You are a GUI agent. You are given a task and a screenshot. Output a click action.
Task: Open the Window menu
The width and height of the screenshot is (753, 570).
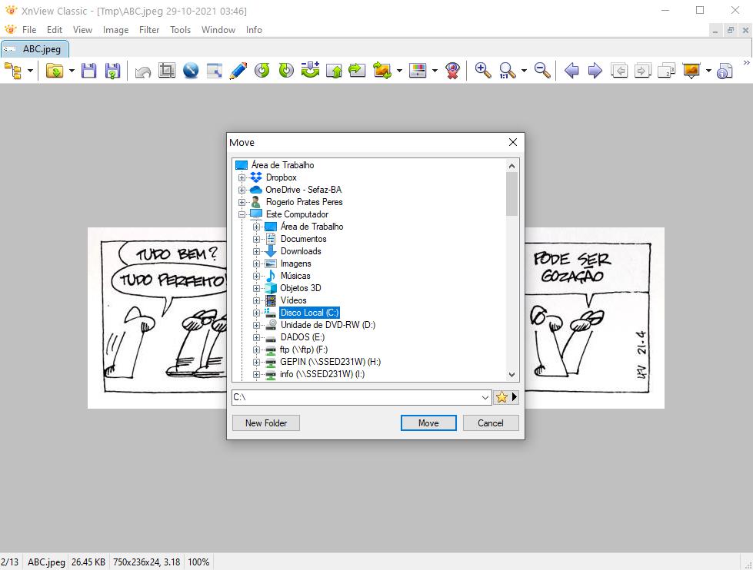pyautogui.click(x=218, y=30)
